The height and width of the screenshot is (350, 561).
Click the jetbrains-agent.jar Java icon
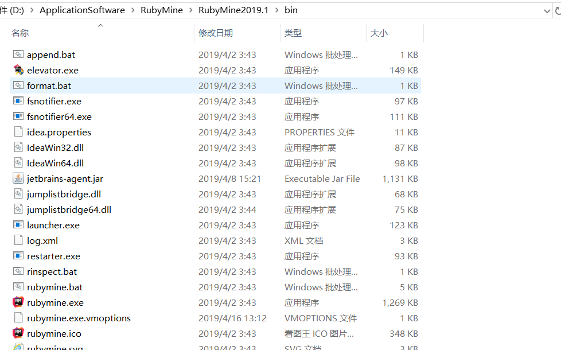pos(18,178)
